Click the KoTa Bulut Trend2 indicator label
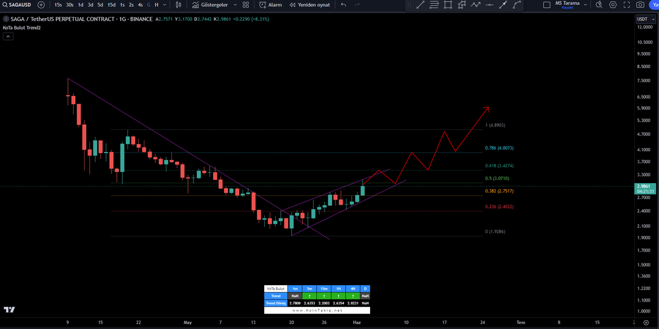The image size is (659, 329). coord(21,27)
